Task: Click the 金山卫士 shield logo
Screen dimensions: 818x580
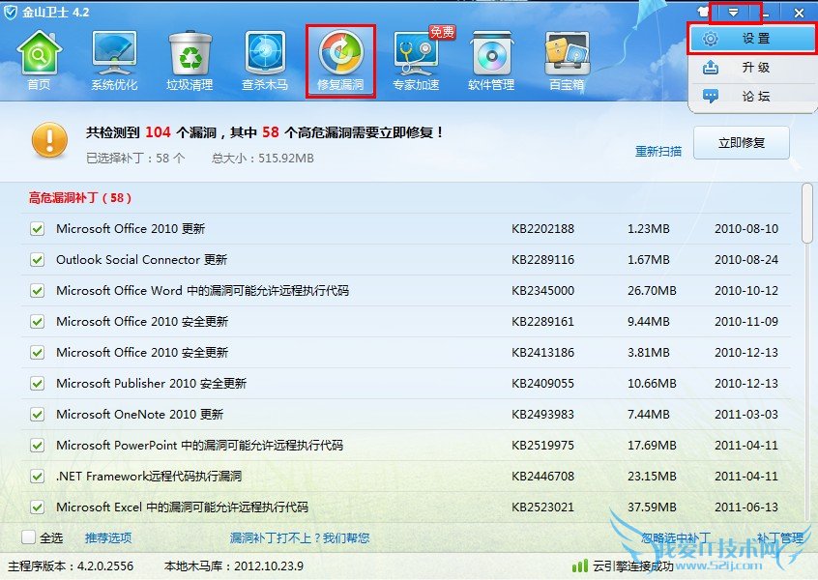Action: [11, 12]
